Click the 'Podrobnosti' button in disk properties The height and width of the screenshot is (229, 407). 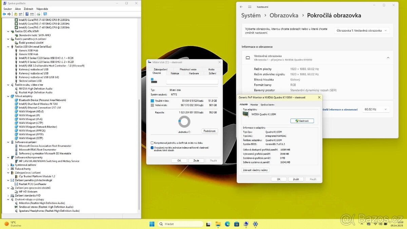210,131
